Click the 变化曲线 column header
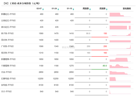The image size is (137, 96). (x=127, y=8)
